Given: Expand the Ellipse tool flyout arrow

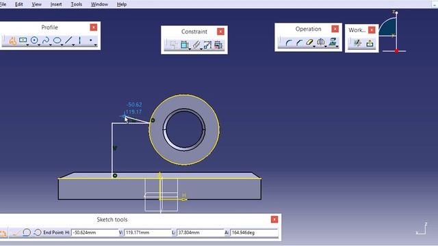Looking at the screenshot, I should [x=62, y=45].
